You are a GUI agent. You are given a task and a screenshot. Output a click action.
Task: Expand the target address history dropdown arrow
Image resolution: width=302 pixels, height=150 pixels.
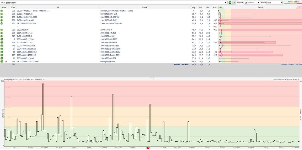coord(226,3)
